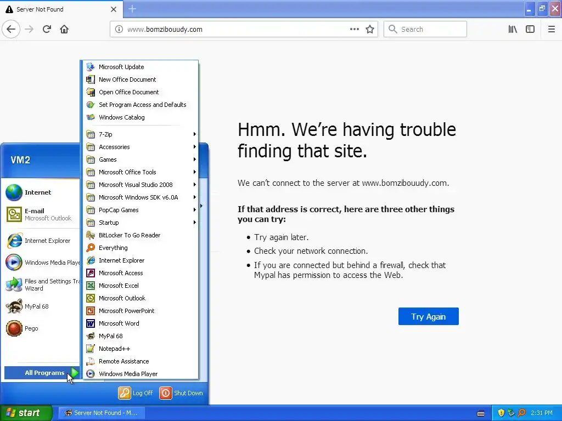Expand the 7-Zip program folder
Image resolution: width=562 pixels, height=421 pixels.
(x=140, y=134)
